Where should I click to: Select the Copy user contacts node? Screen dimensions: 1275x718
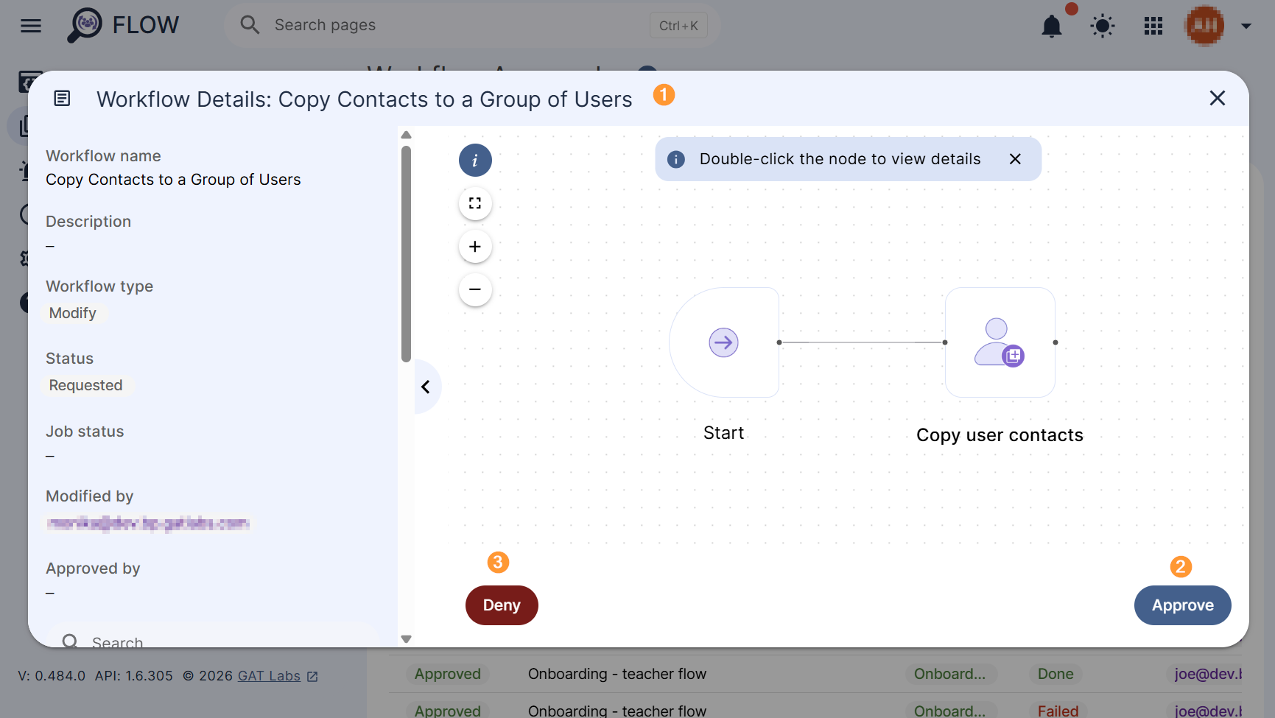[x=1000, y=342]
